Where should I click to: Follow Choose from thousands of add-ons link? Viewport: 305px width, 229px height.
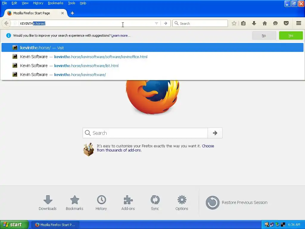[x=155, y=148]
